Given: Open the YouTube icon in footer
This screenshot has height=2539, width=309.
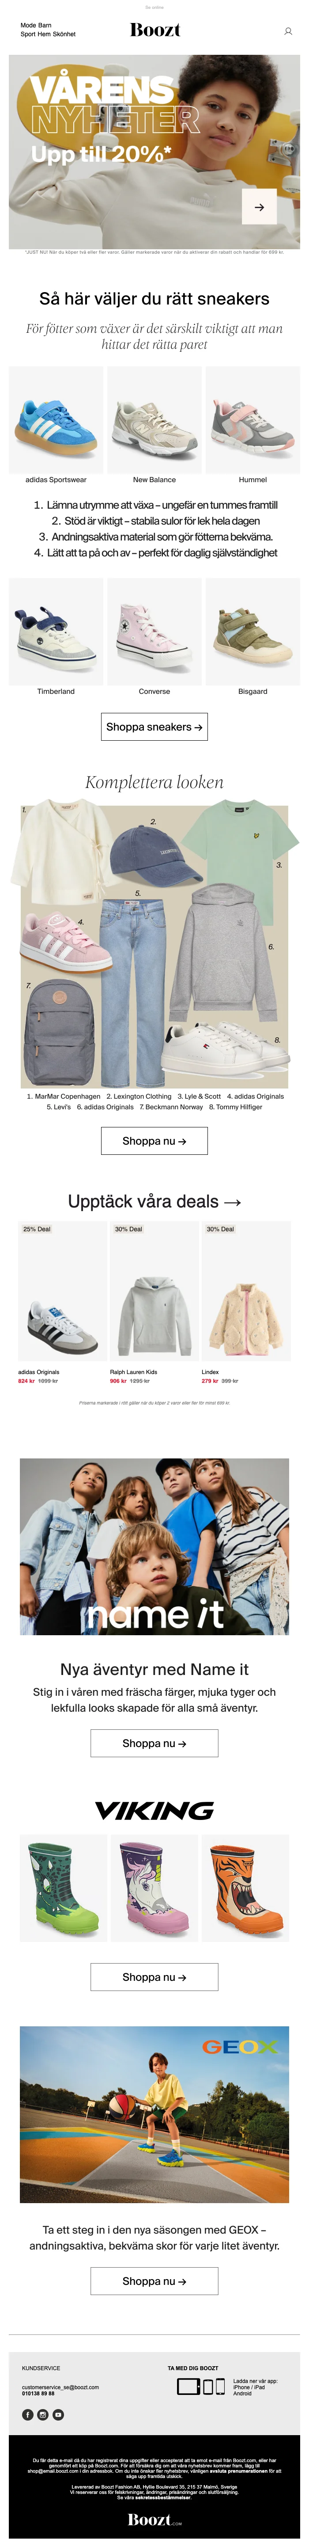Looking at the screenshot, I should pos(58,2414).
